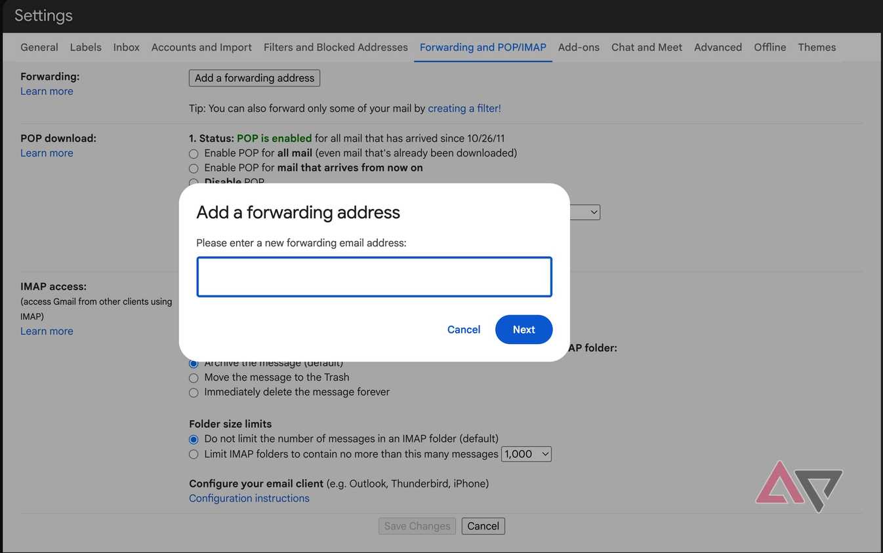Select Immediately delete the message forever
Screen dimensions: 883x553
pyautogui.click(x=194, y=392)
